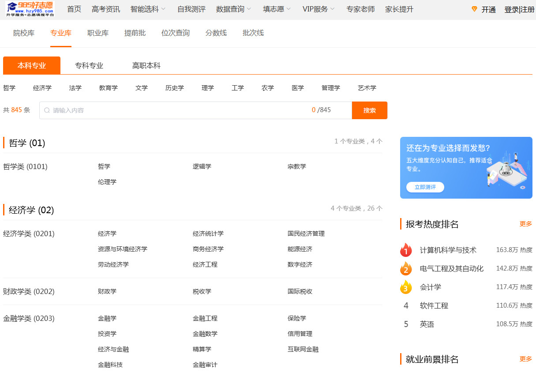Filter by 理学 category
Viewport: 536px width, 373px height.
208,88
